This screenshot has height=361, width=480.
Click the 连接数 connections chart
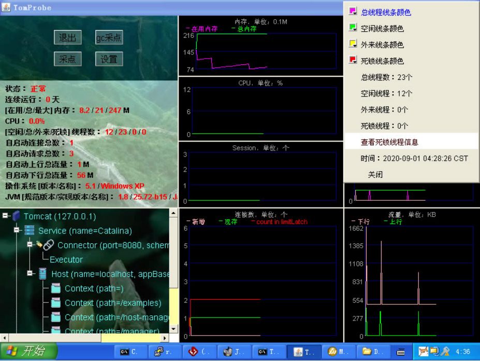pos(261,275)
